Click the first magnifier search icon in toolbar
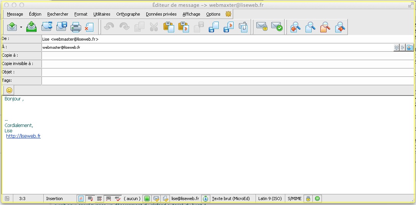The height and width of the screenshot is (205, 416). click(295, 27)
